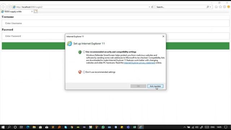Image resolution: width=231 pixels, height=130 pixels.
Task: Open the yellow sticky notes taskbar icon
Action: pyautogui.click(x=122, y=127)
